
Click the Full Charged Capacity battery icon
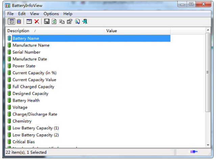(x=9, y=87)
